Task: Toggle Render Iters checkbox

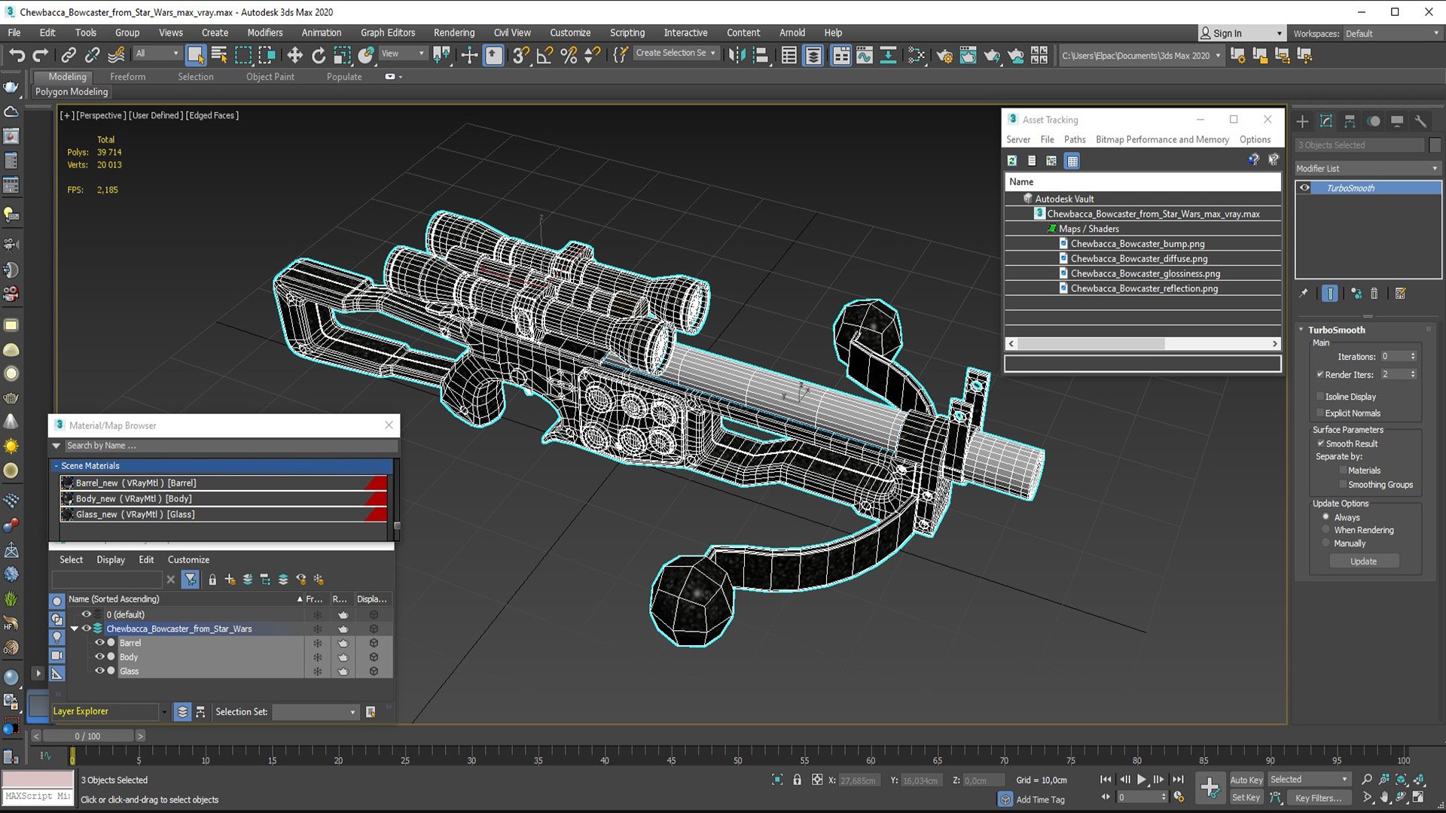Action: (1320, 374)
